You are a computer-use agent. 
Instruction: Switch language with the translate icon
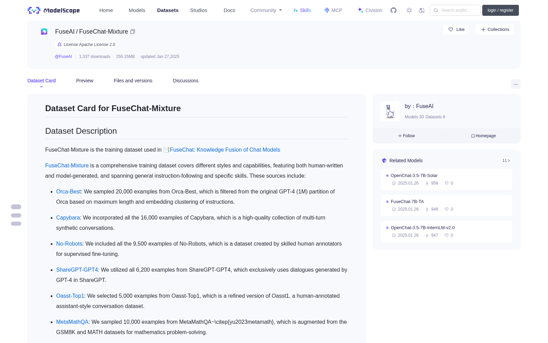tap(422, 10)
